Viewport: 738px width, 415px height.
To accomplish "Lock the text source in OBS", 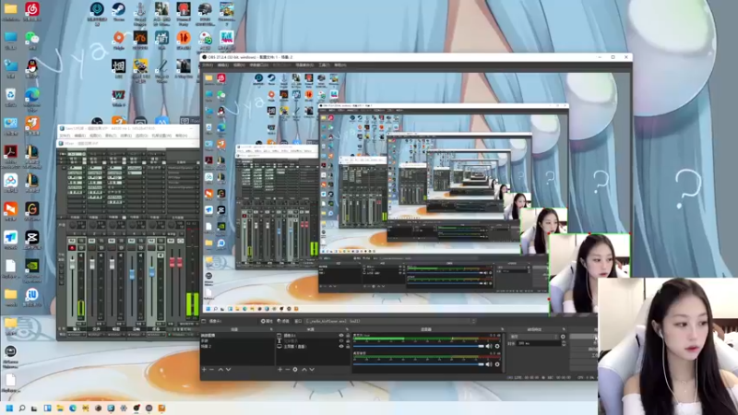I will click(x=348, y=340).
